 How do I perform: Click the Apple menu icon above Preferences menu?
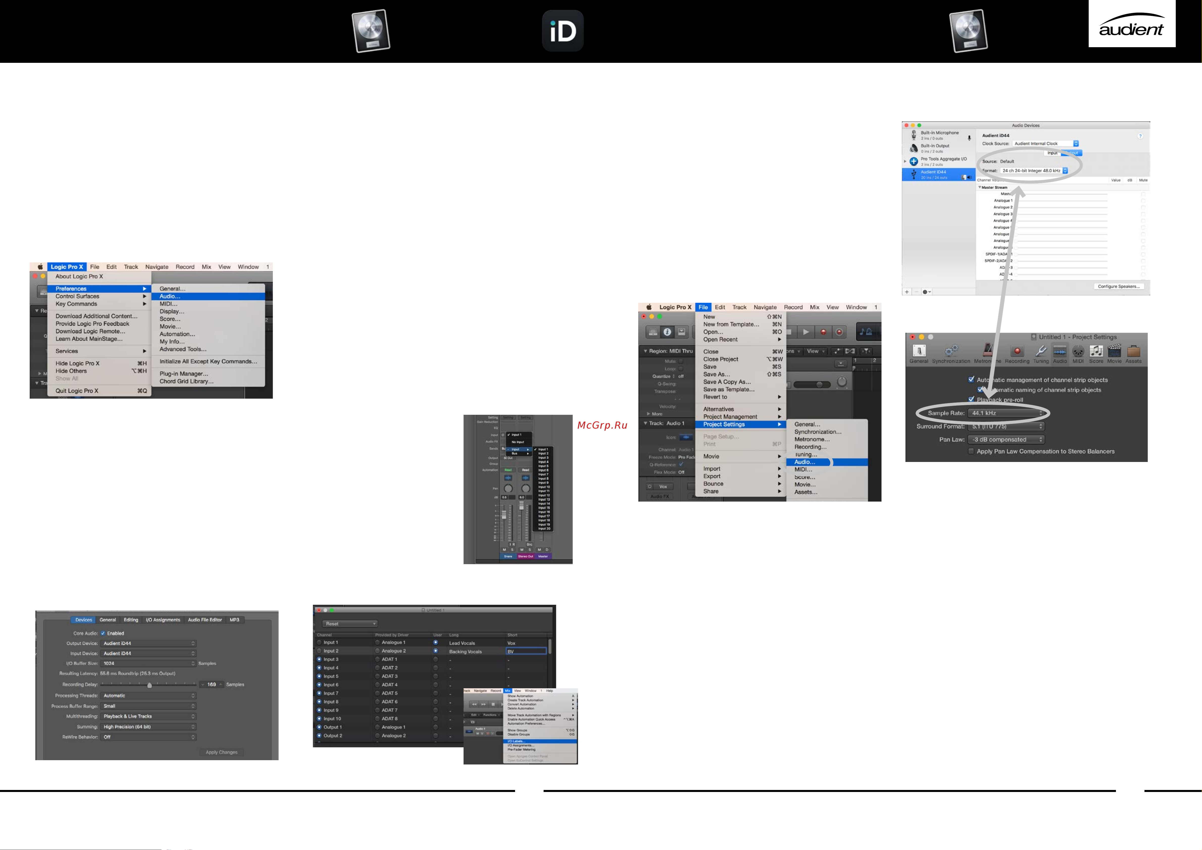pos(40,267)
